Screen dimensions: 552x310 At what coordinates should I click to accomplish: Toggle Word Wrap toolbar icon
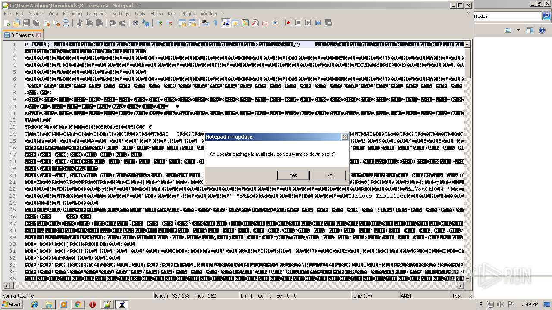(206, 23)
